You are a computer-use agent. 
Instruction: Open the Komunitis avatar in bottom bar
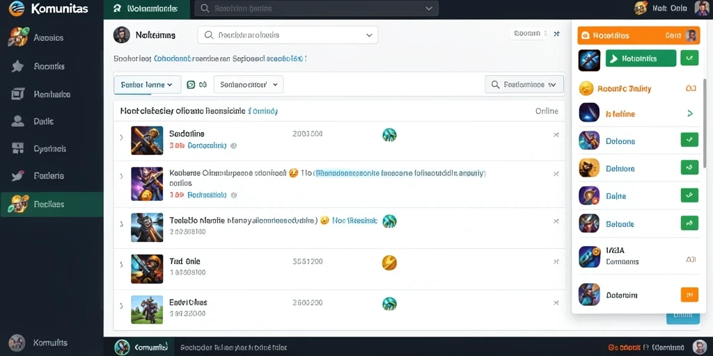(x=122, y=347)
